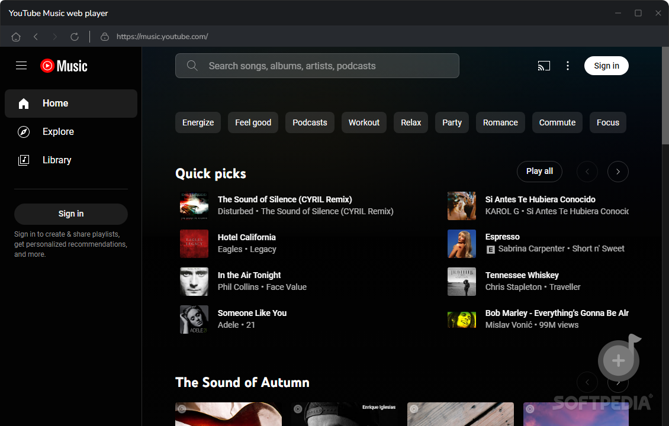Click the search magnifier icon
Viewport: 669px width, 426px height.
point(192,66)
